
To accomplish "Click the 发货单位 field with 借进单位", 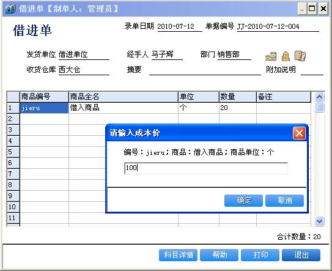I will point(84,54).
